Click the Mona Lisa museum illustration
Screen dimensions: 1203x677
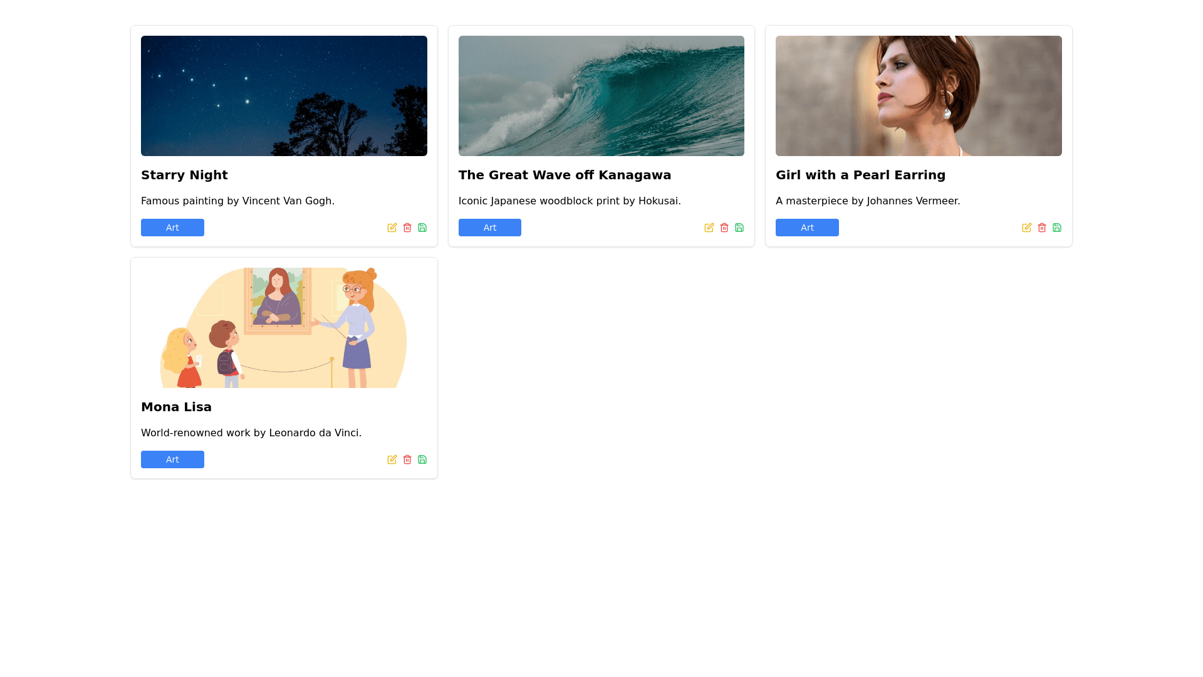pos(284,328)
